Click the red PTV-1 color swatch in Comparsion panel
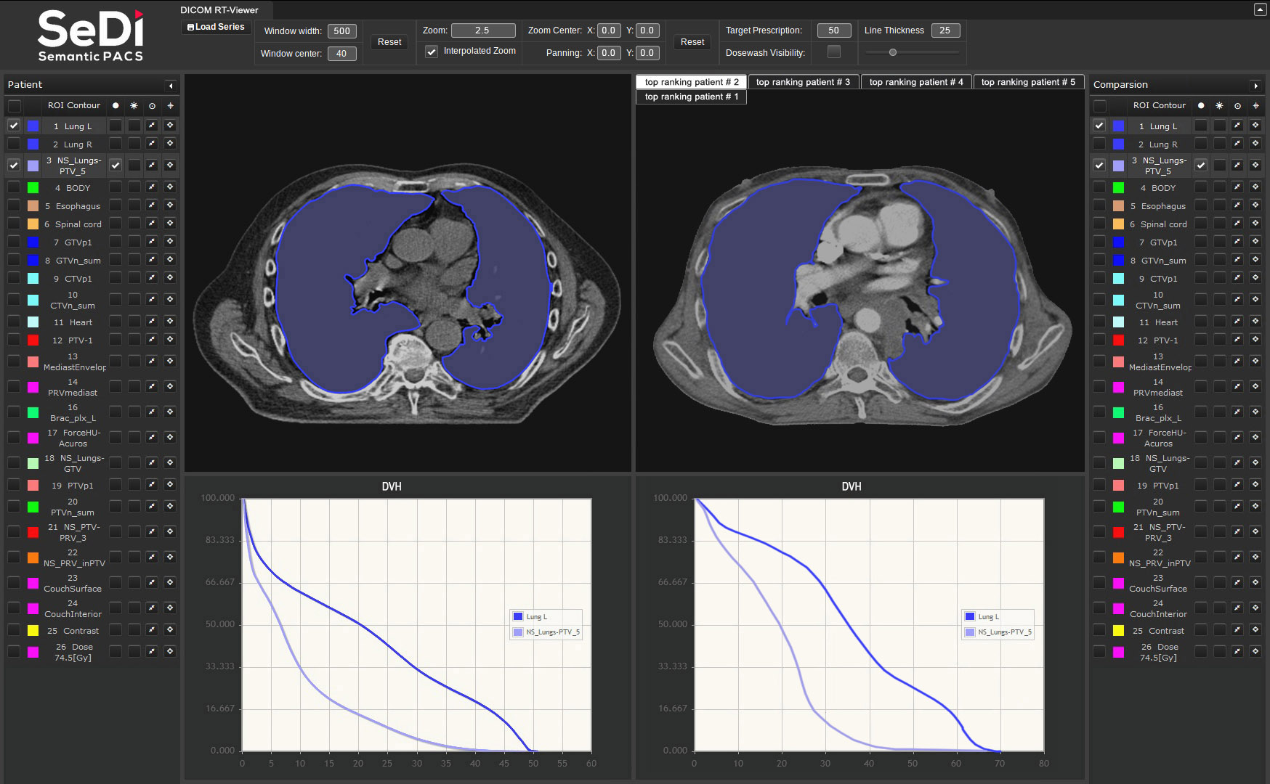Viewport: 1270px width, 784px height. pos(1118,340)
